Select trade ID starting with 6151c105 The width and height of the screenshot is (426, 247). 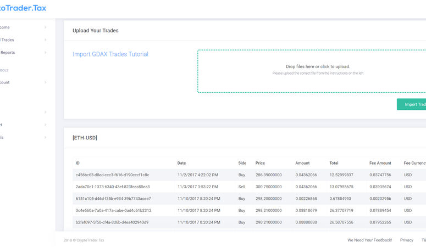(x=113, y=199)
